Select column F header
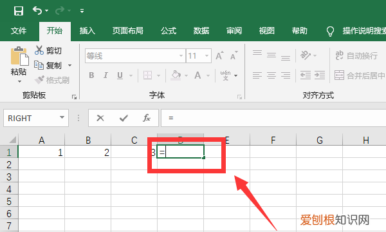Screen dimensions: 386x232 273,140
